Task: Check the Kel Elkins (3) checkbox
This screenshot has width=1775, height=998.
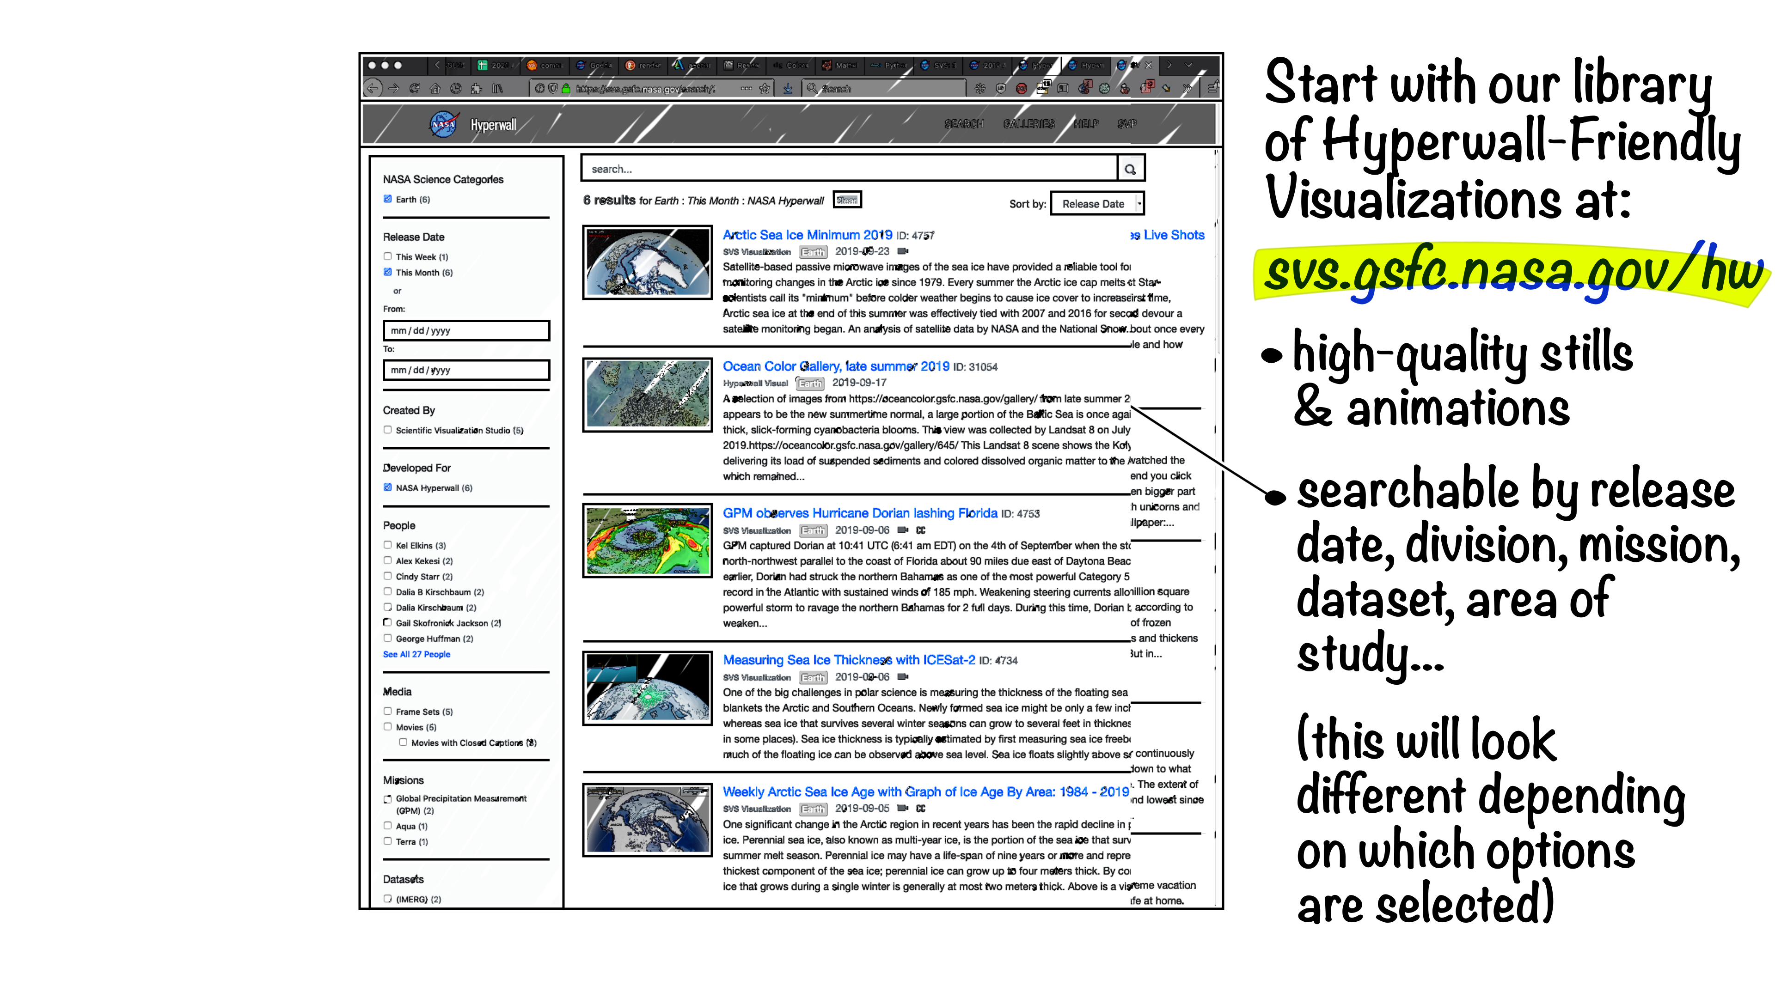Action: 387,545
